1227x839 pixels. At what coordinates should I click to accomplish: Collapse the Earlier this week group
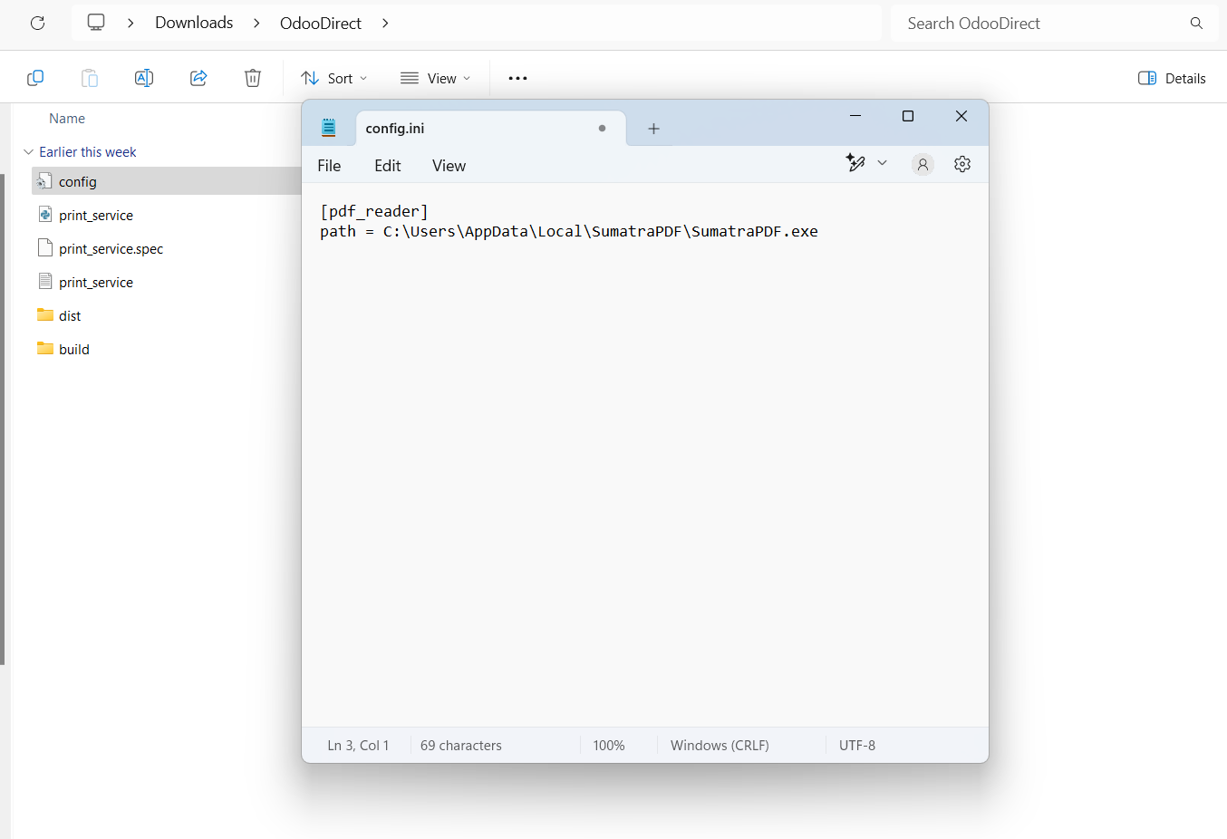coord(29,152)
